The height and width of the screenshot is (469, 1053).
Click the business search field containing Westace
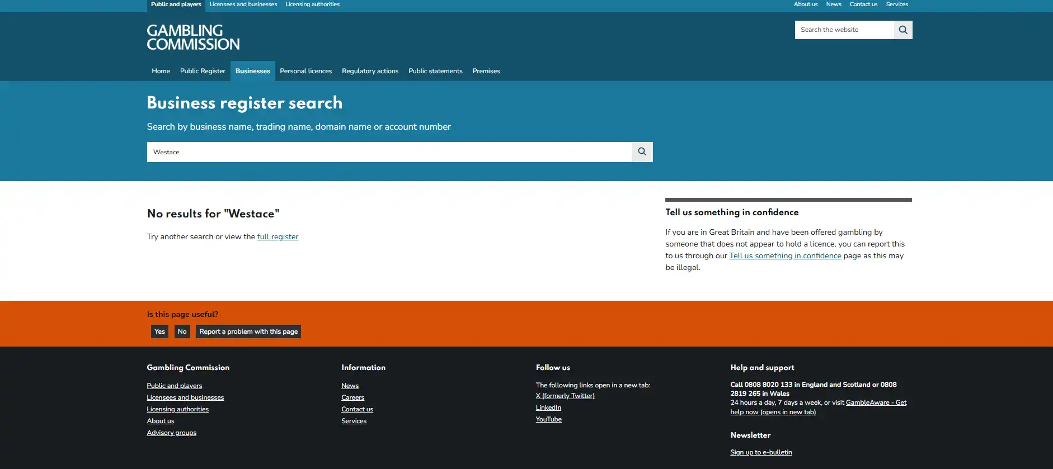pyautogui.click(x=389, y=152)
